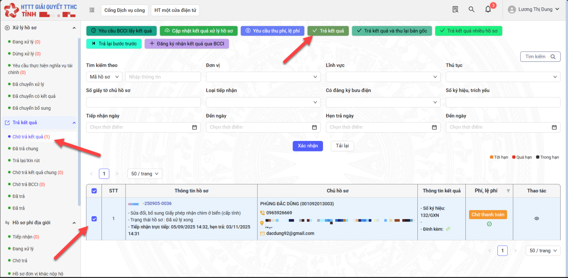Open Cổng Dịch vụ công tab
568x278 pixels.
[x=124, y=10]
